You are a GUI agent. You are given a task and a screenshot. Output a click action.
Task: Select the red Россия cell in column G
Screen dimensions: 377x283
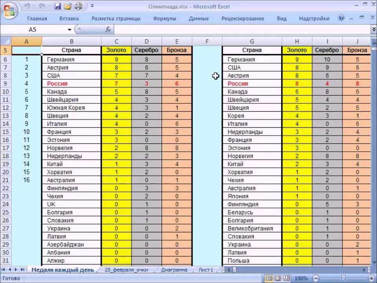252,83
